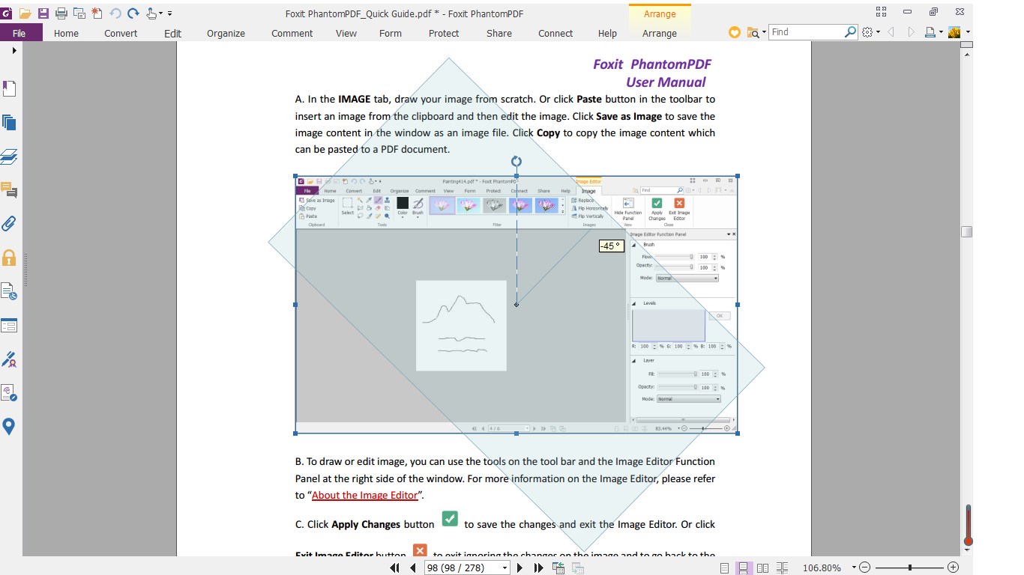
Task: Open the Connect tab
Action: click(x=555, y=33)
